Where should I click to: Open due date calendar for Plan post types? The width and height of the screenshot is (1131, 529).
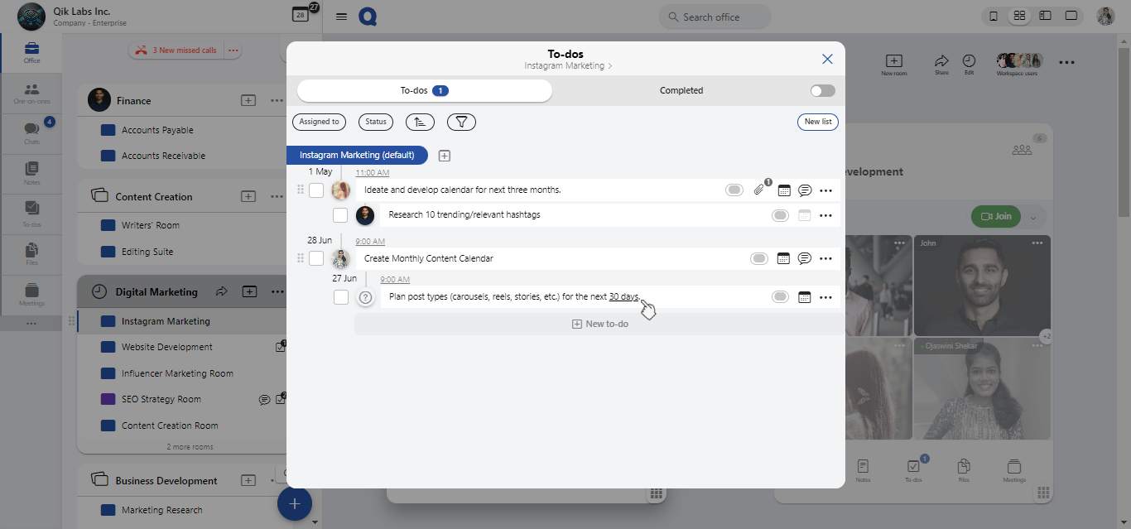pyautogui.click(x=803, y=297)
